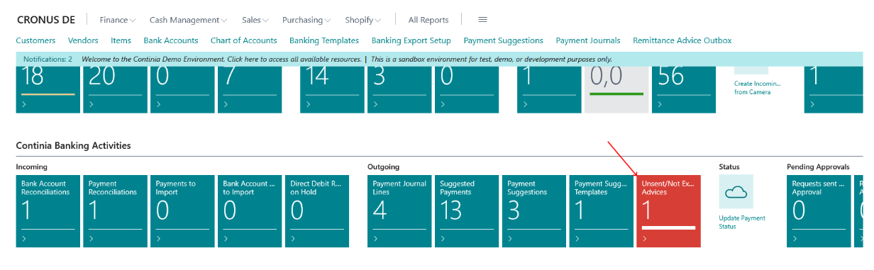
Task: Open Payment Journal Lines tile
Action: 400,211
